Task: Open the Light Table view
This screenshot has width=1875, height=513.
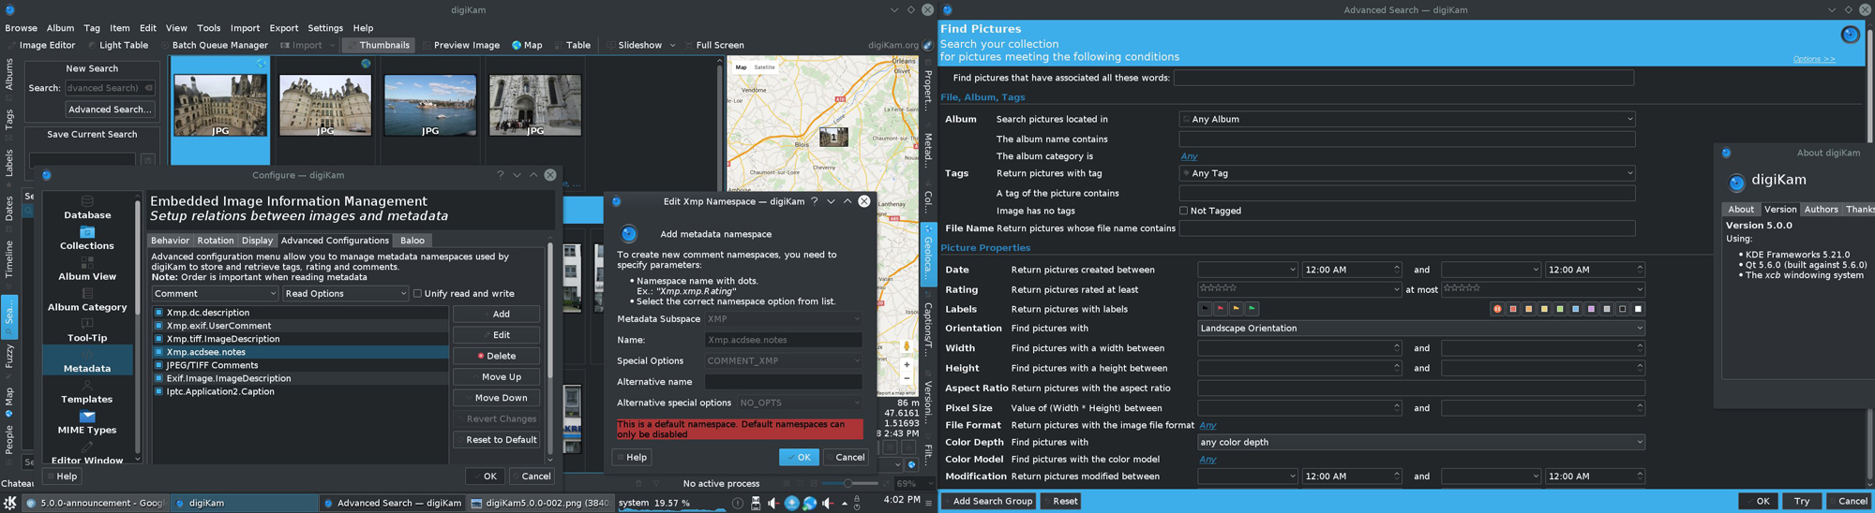Action: (x=118, y=45)
